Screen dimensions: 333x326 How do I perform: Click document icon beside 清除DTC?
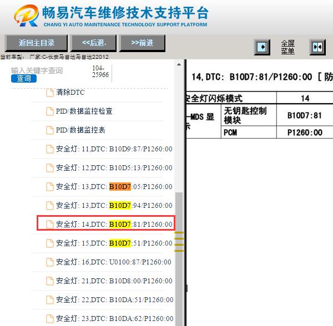[50, 93]
